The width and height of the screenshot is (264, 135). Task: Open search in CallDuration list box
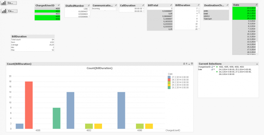143,6
